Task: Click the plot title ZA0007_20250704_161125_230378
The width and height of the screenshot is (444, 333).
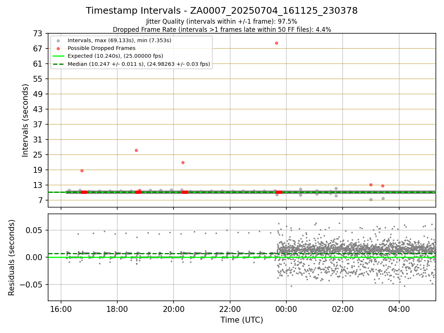Action: (222, 11)
